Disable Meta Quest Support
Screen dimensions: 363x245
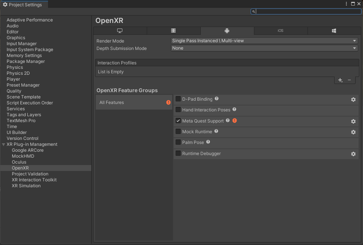[178, 121]
